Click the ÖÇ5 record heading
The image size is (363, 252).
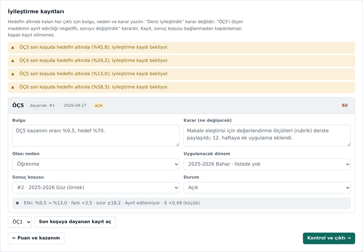[18, 106]
